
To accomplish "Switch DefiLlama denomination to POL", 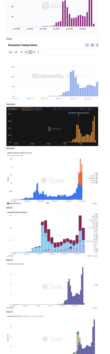I will point(60,109).
